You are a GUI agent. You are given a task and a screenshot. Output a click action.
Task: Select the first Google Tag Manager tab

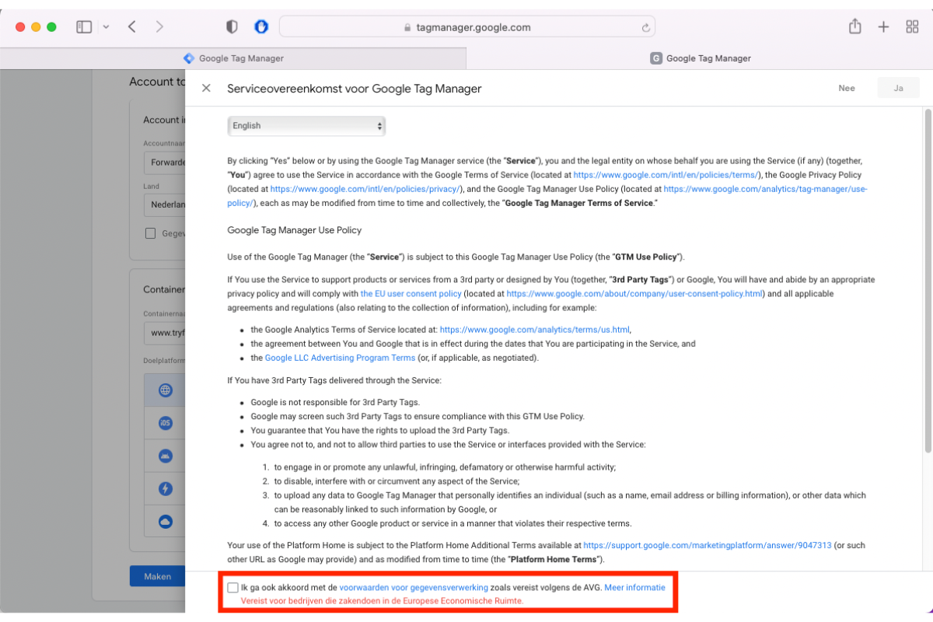233,58
